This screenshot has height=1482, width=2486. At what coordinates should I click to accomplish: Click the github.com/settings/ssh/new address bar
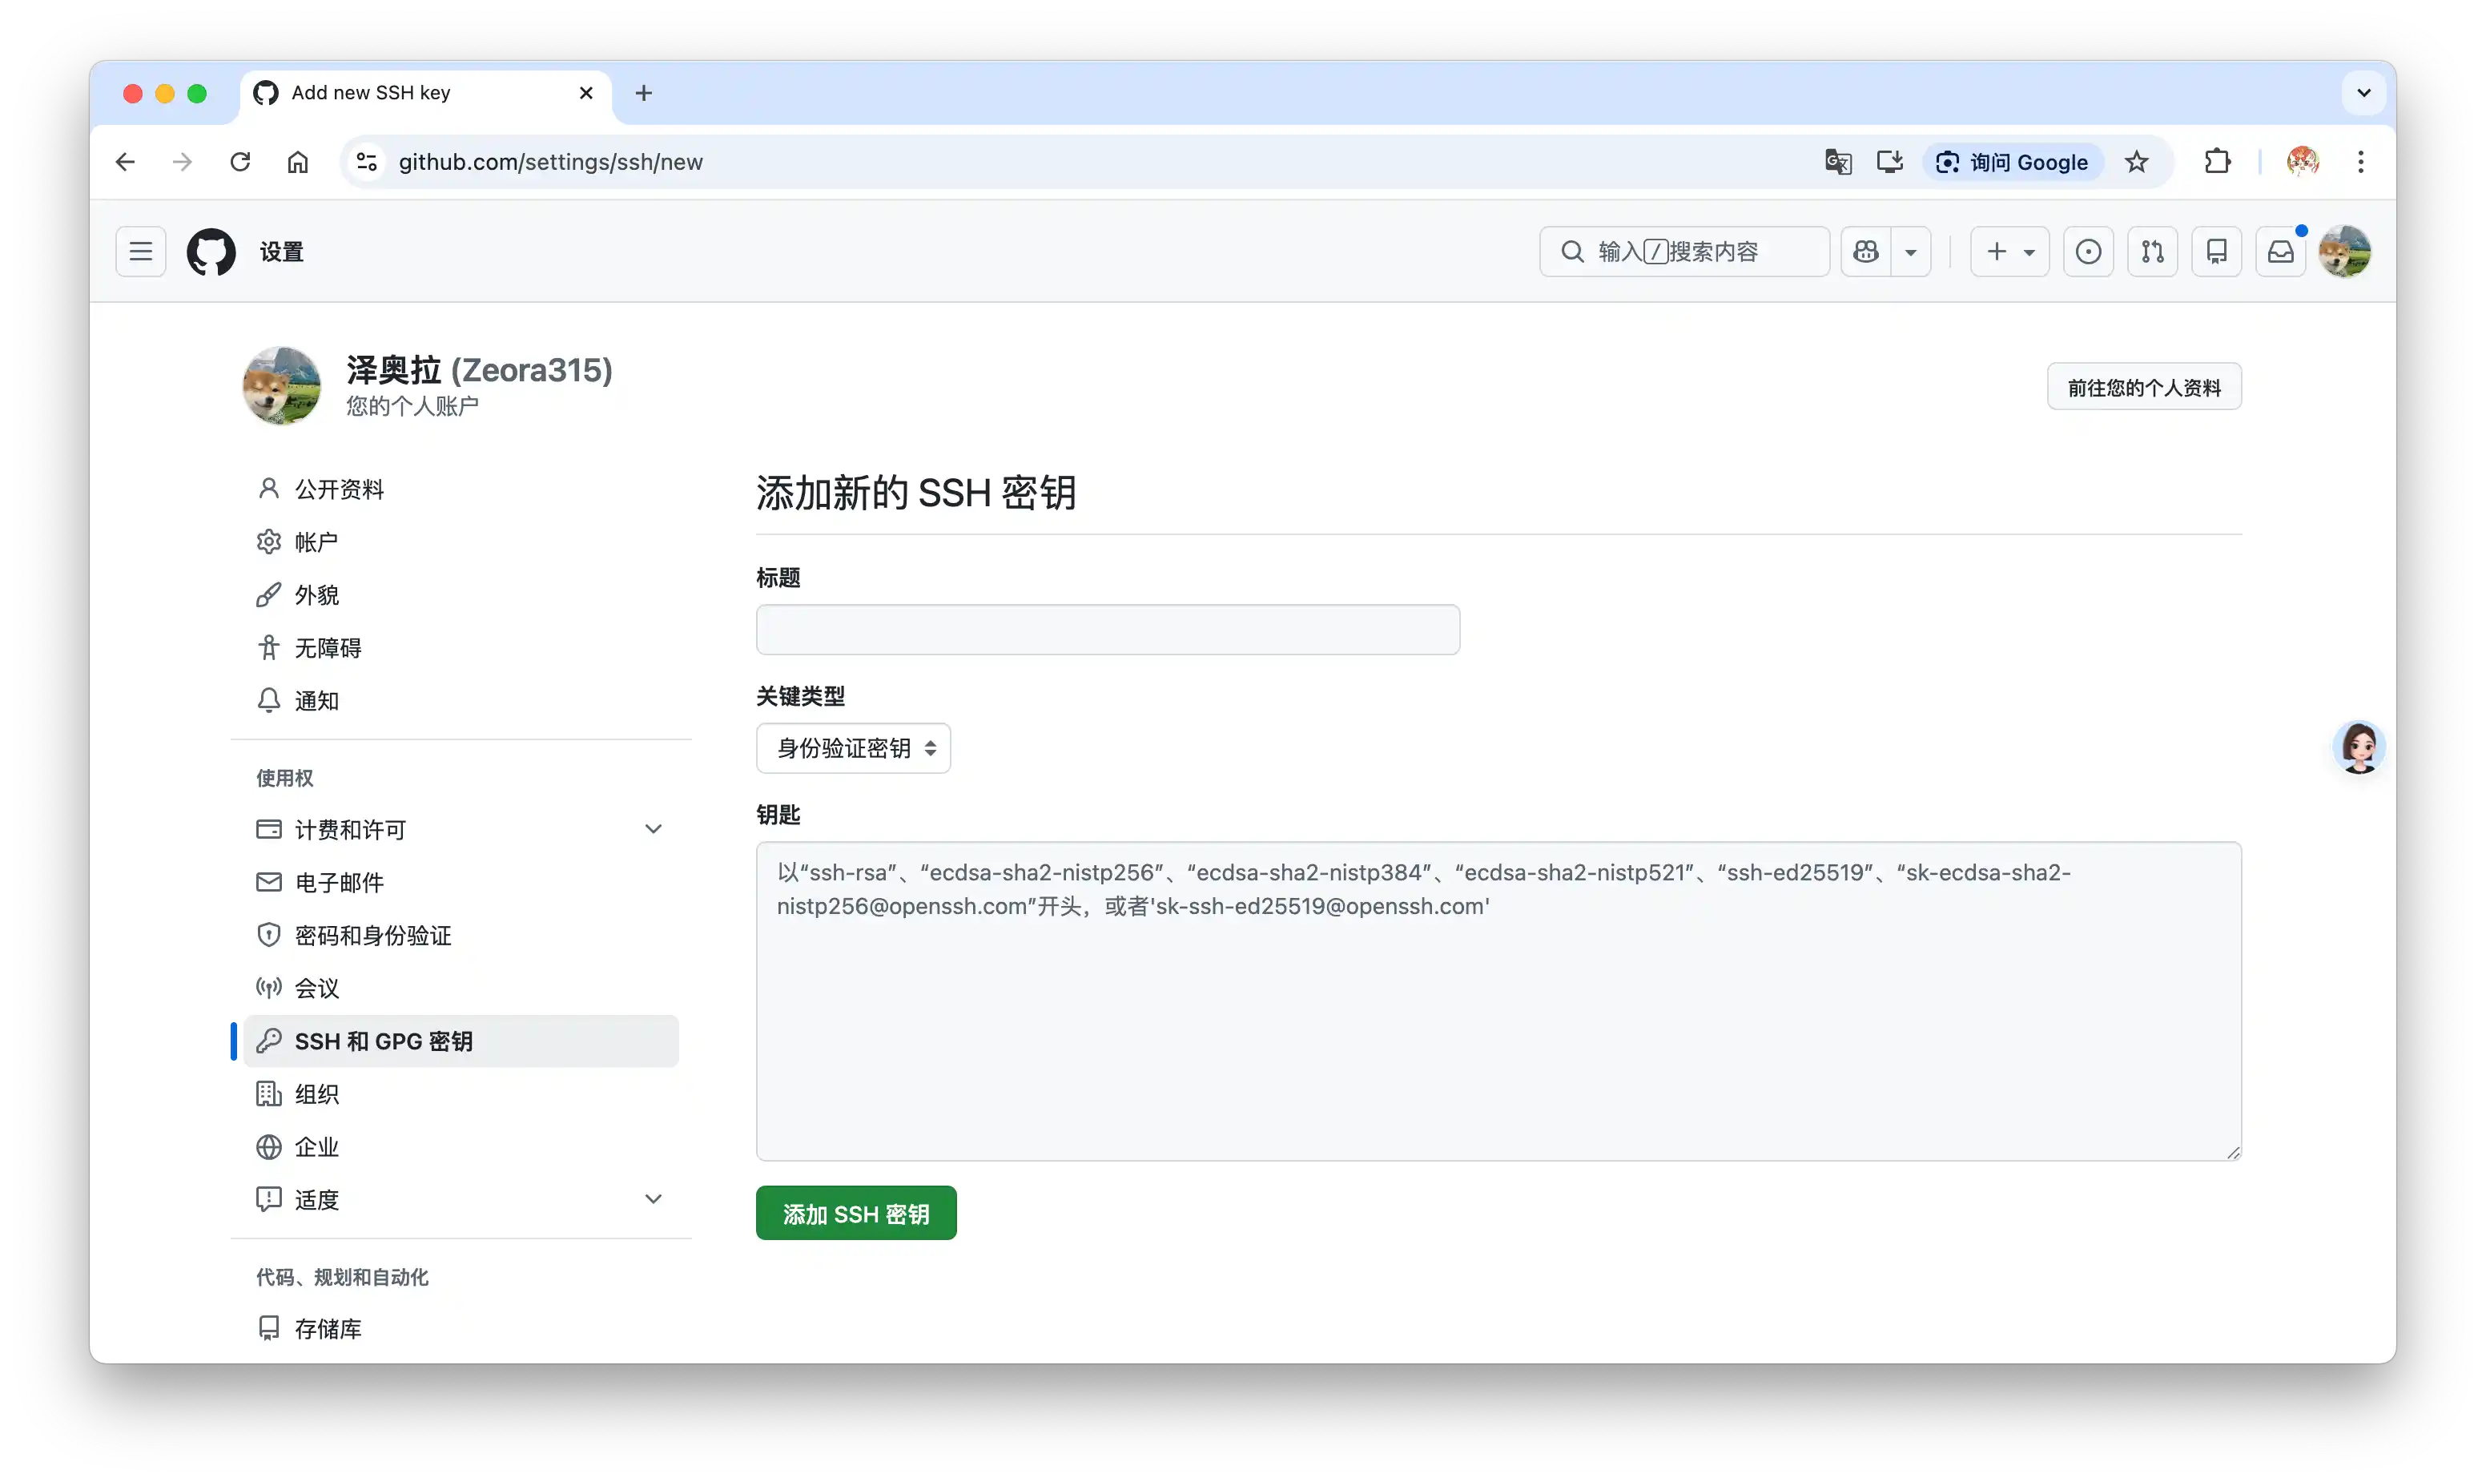[1098, 162]
